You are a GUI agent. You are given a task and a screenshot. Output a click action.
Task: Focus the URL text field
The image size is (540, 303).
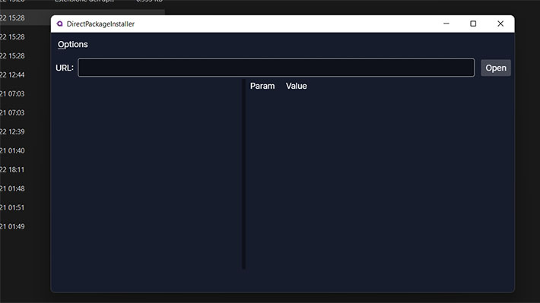point(276,68)
